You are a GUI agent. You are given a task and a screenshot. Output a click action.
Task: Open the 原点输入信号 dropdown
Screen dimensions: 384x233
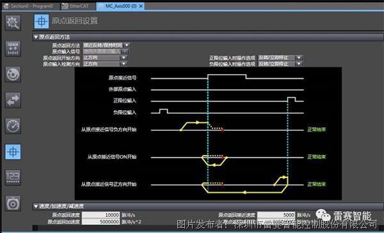click(x=125, y=51)
